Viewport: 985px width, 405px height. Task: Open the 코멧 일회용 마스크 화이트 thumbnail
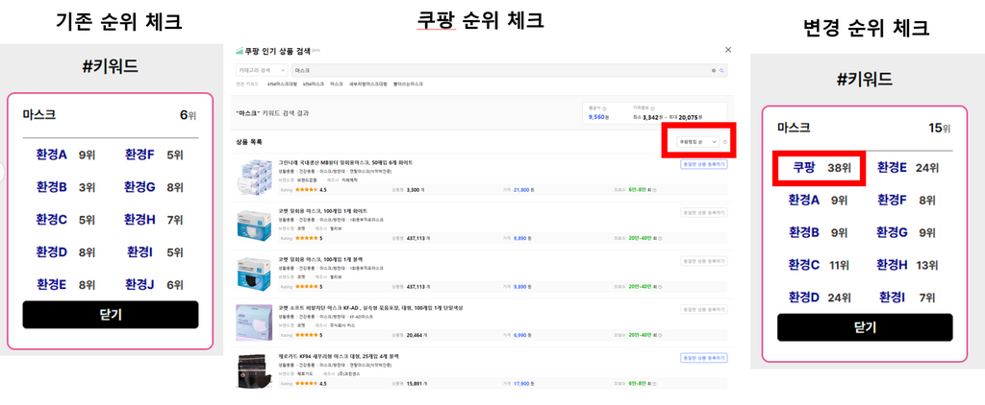tap(254, 226)
